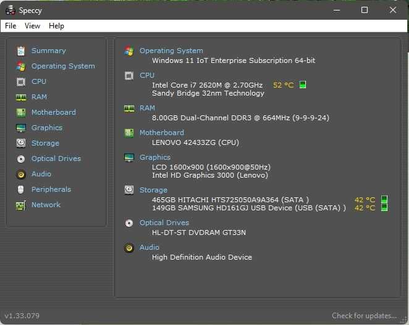
Task: Click the Windows flag icon in summary pane
Action: [x=129, y=51]
